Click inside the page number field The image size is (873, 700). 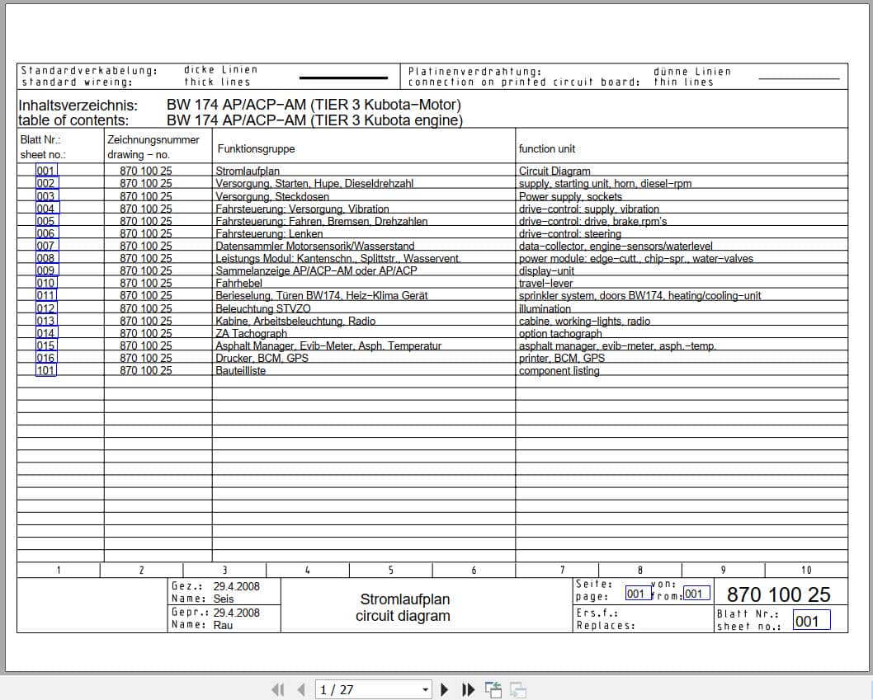(363, 689)
